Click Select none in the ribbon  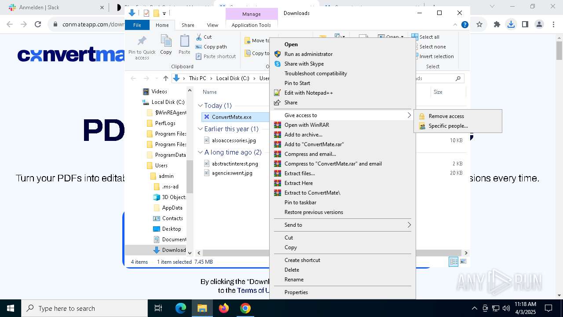428,47
